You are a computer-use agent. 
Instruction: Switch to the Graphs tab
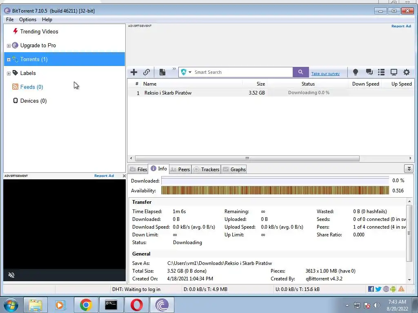point(234,169)
